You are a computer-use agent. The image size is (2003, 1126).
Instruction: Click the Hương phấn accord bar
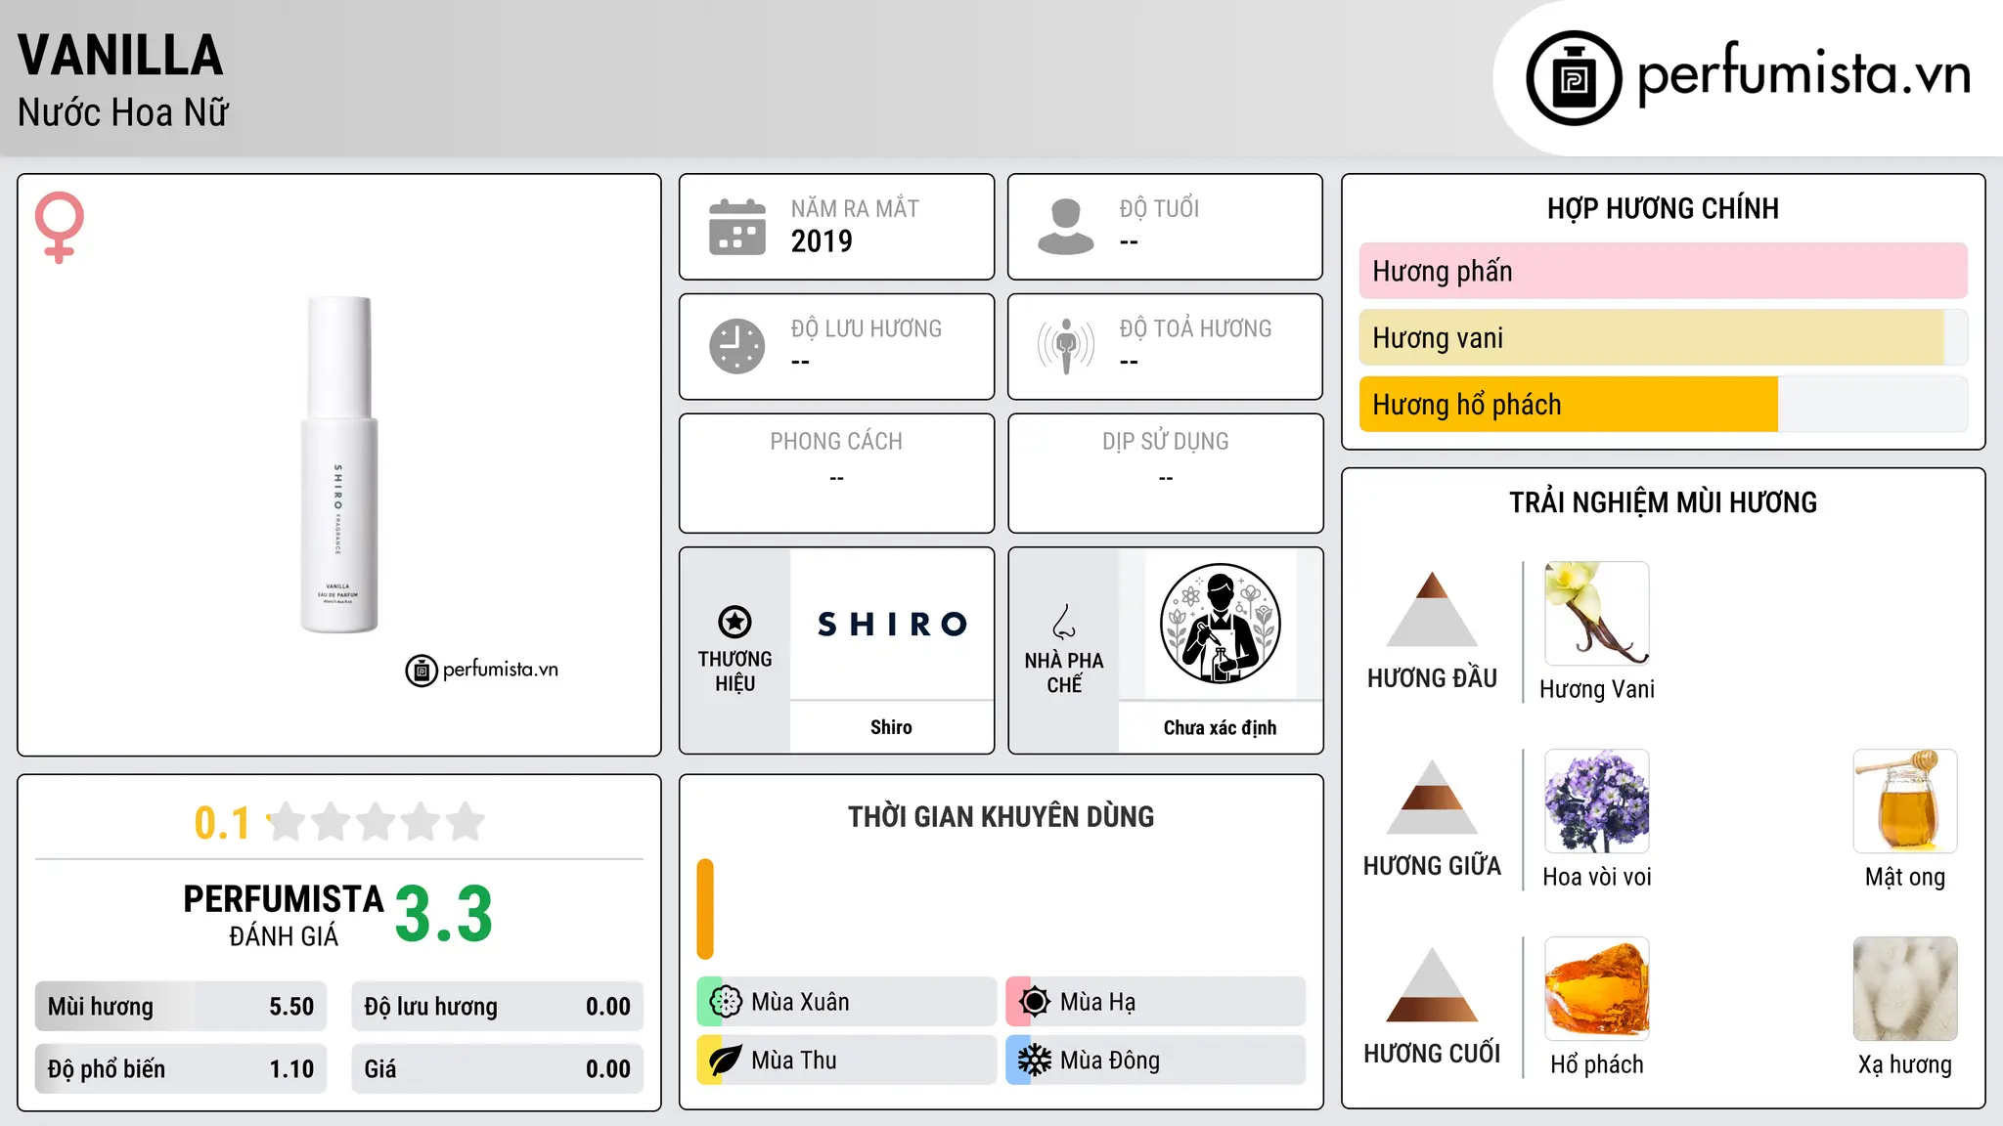click(x=1663, y=271)
